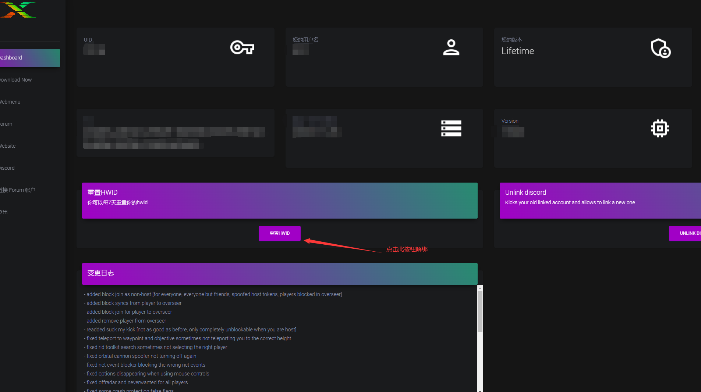Click the X logo at top left

(x=18, y=10)
